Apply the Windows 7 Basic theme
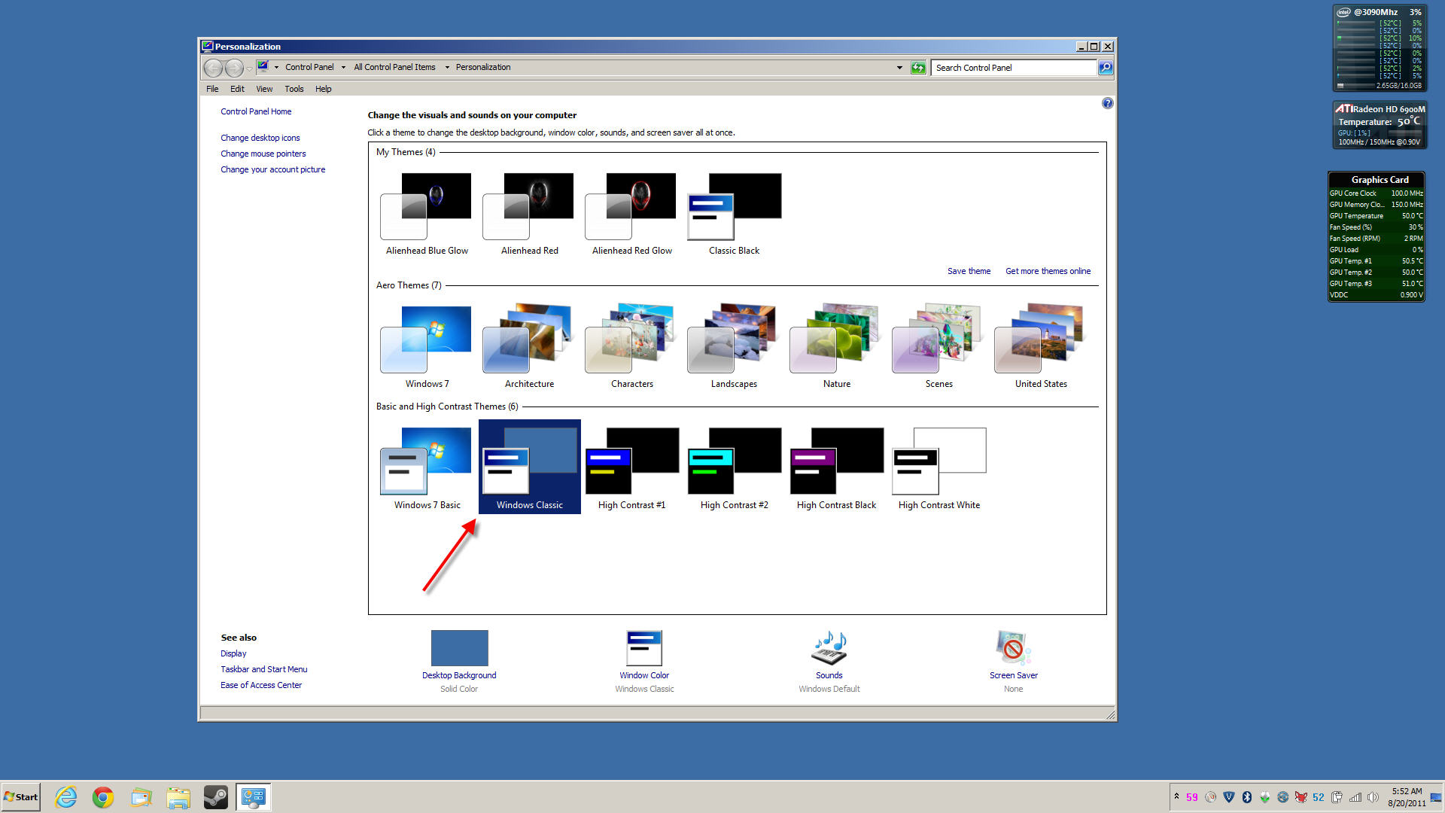Screen dimensions: 1445x813 pyautogui.click(x=427, y=468)
